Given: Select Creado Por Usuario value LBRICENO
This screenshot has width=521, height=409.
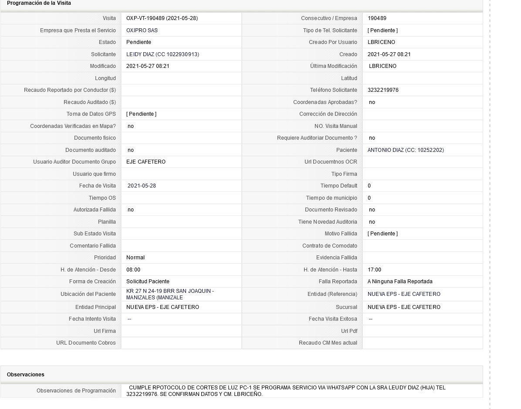Looking at the screenshot, I should [381, 42].
